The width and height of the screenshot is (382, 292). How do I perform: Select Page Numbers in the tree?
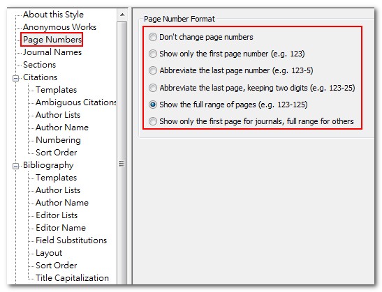pos(52,40)
